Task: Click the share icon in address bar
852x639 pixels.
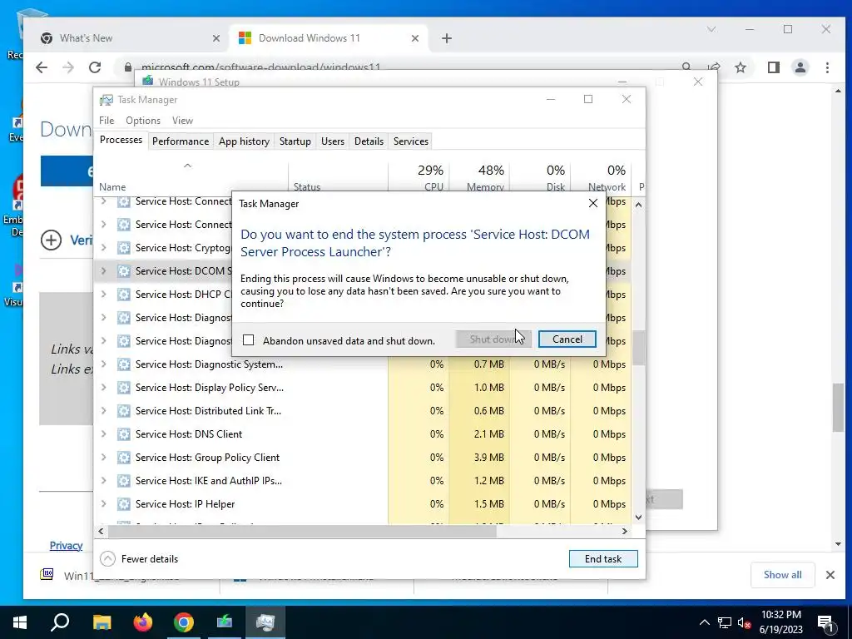Action: click(714, 67)
